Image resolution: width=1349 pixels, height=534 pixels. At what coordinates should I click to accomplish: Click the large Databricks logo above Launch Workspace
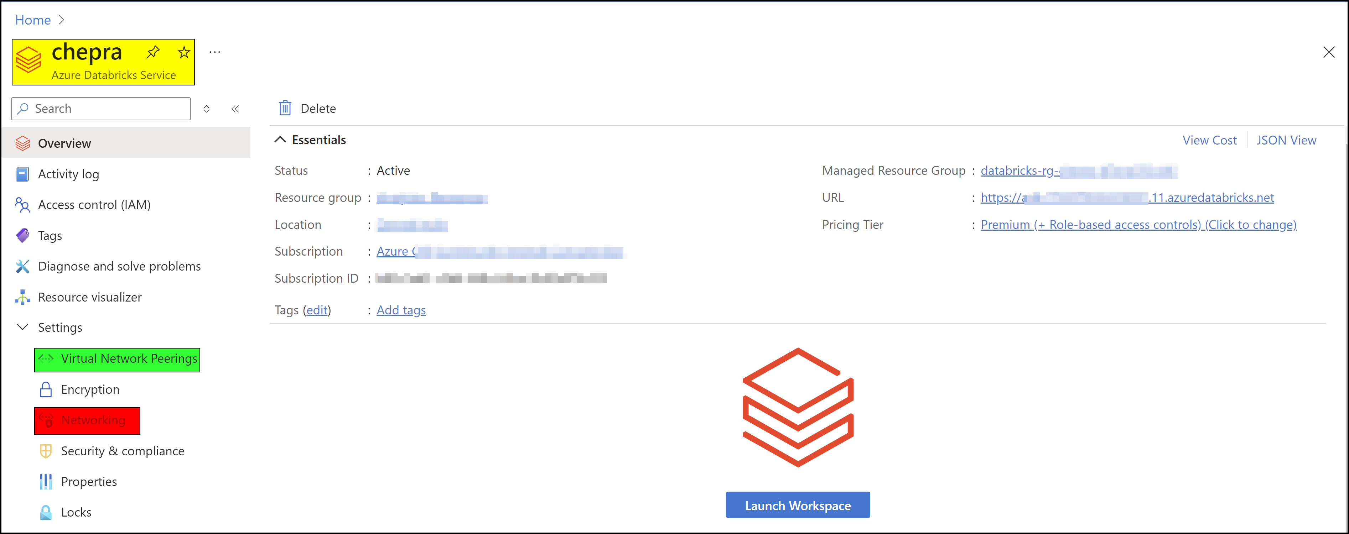click(798, 407)
